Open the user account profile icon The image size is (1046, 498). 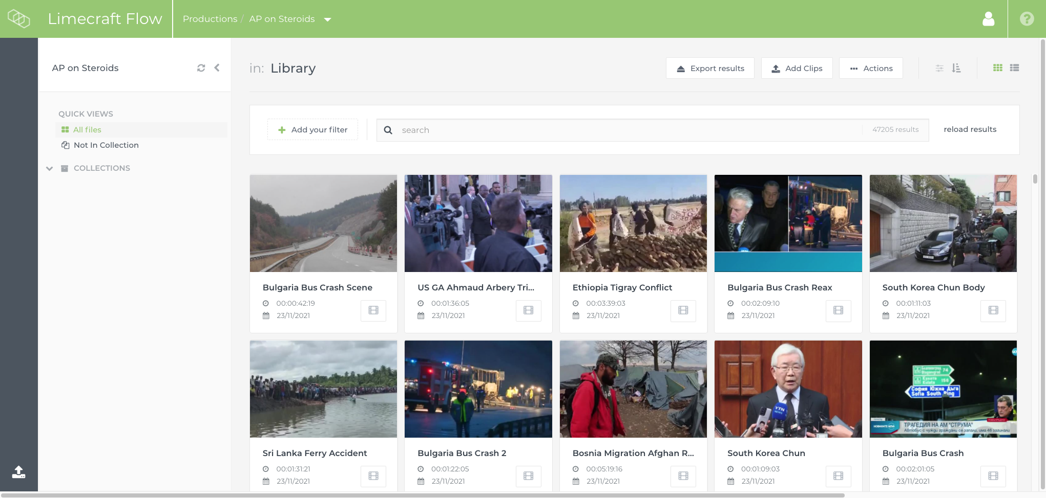click(988, 19)
